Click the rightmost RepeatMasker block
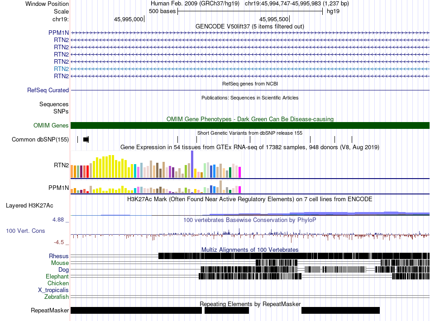This screenshot has width=430, height=321. point(340,310)
